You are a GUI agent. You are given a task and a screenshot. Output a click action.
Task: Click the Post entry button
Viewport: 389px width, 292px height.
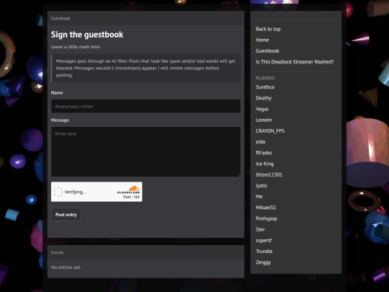point(66,215)
